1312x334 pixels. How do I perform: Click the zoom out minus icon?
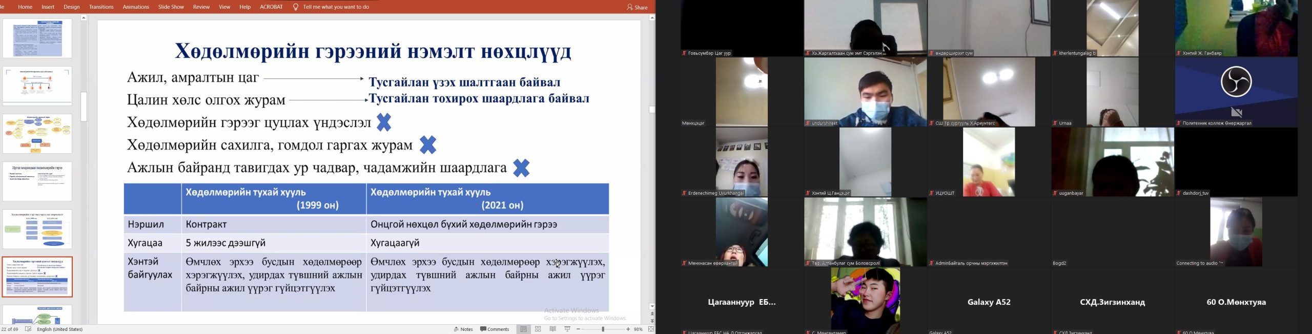[579, 329]
